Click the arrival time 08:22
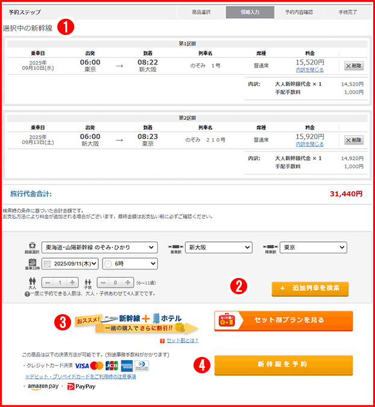This screenshot has width=375, height=407. coord(148,62)
